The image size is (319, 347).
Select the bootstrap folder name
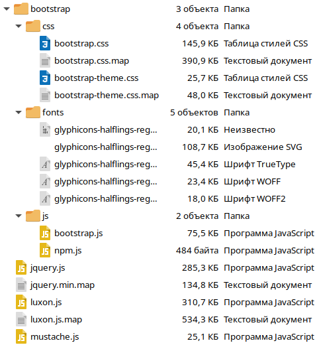[x=50, y=9]
